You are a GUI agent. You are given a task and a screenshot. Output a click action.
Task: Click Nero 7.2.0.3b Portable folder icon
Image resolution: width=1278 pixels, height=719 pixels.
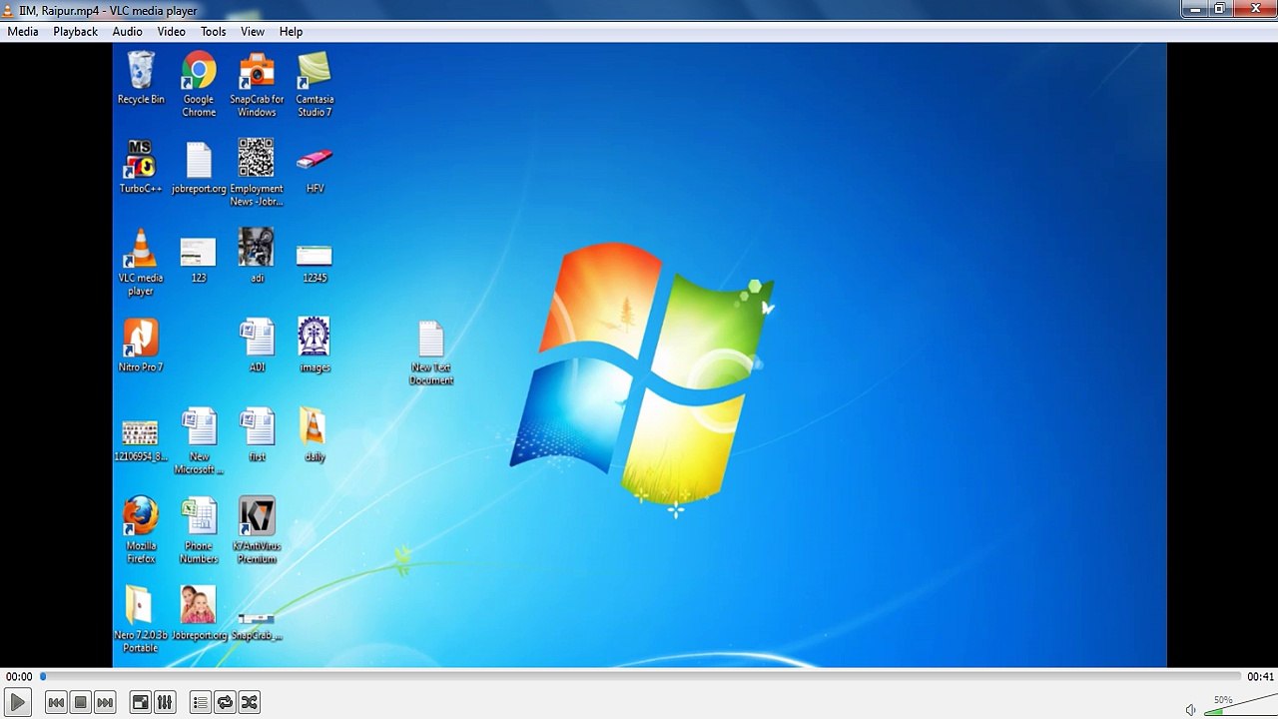click(140, 619)
